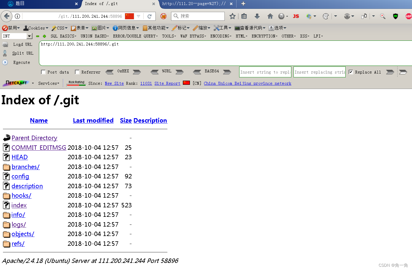Screen dimensions: 412x270
Task: Open the COMMIT_EDITMSG file link
Action: click(x=39, y=147)
